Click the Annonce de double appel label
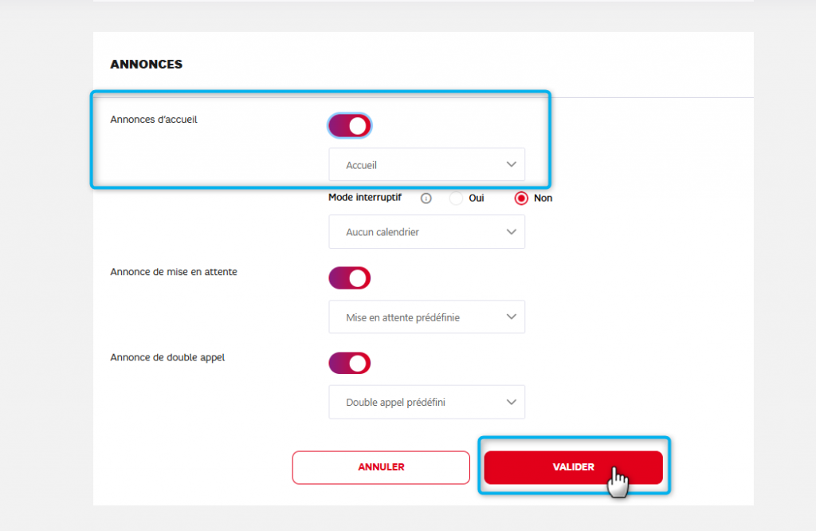 (x=167, y=357)
